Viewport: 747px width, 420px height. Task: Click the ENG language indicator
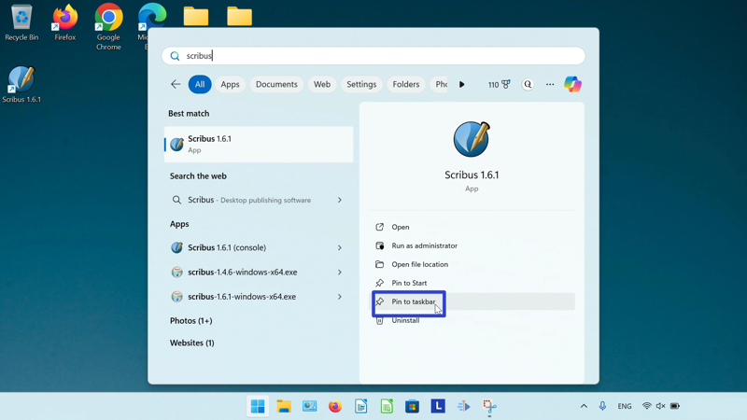click(624, 406)
